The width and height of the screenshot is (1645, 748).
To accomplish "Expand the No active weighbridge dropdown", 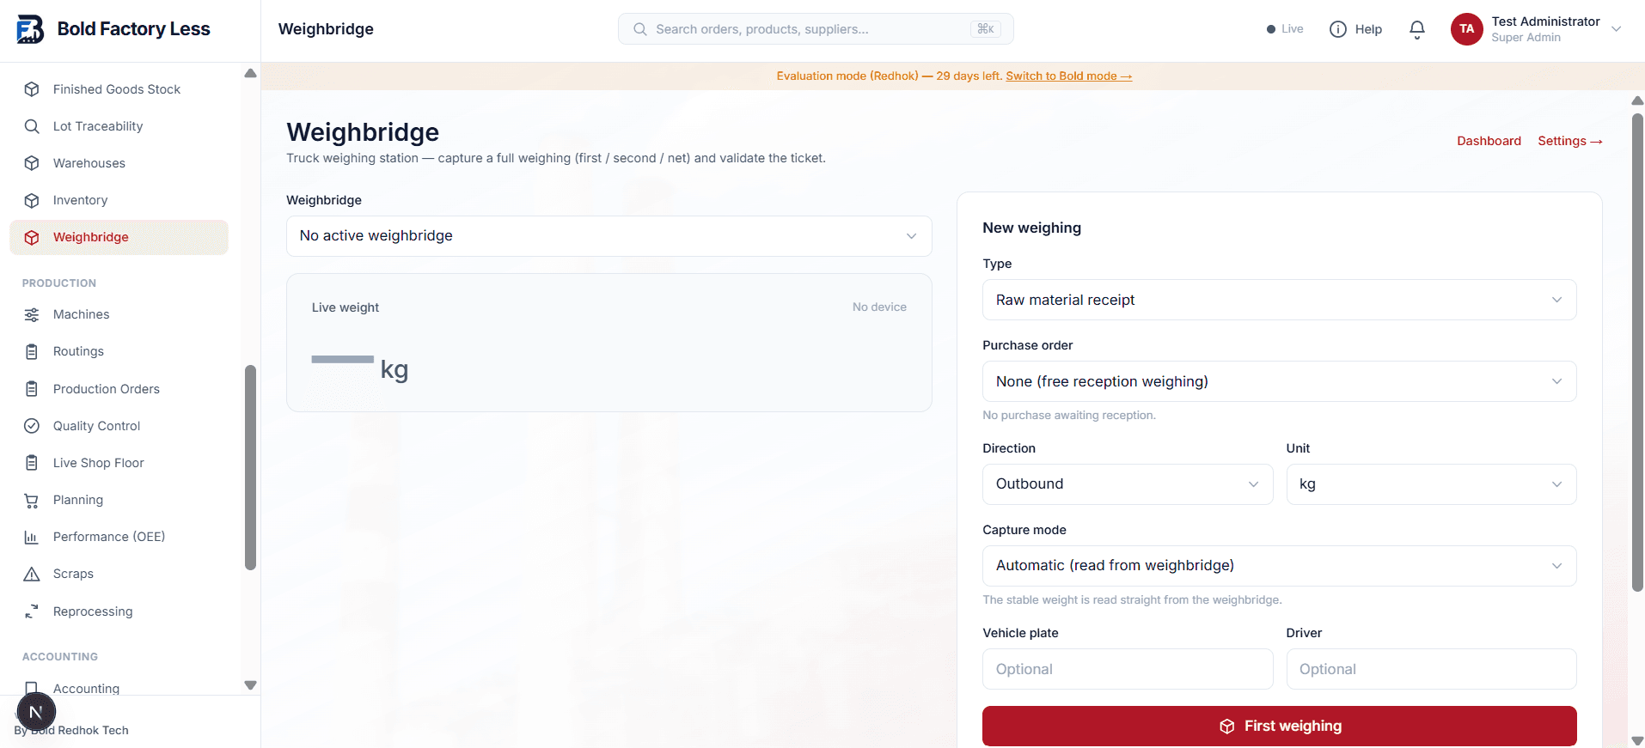I will pyautogui.click(x=608, y=236).
